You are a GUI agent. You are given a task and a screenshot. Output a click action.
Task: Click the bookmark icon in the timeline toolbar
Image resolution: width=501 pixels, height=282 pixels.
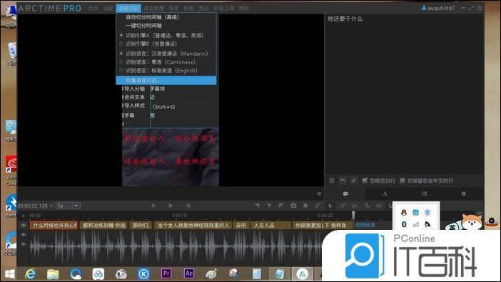click(x=305, y=206)
